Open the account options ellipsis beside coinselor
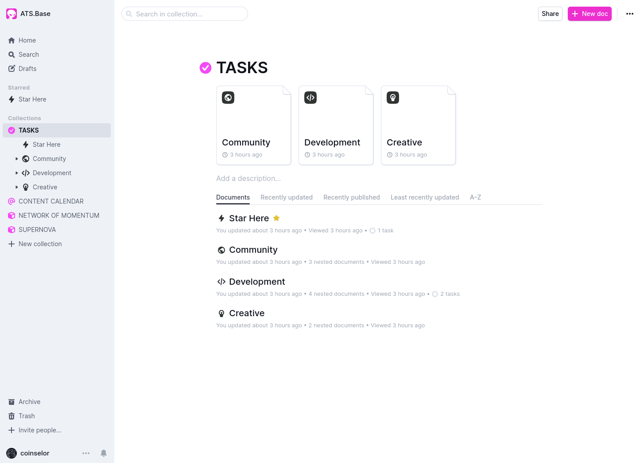Viewport: 644px width, 463px height. pos(86,453)
